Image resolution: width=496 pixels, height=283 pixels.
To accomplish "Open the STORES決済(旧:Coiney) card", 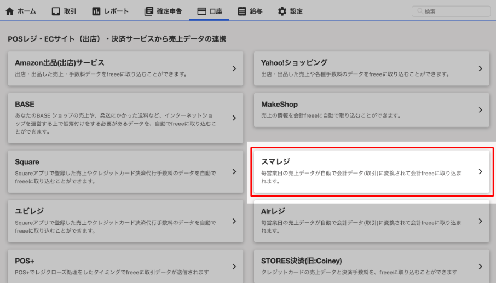I will point(372,265).
